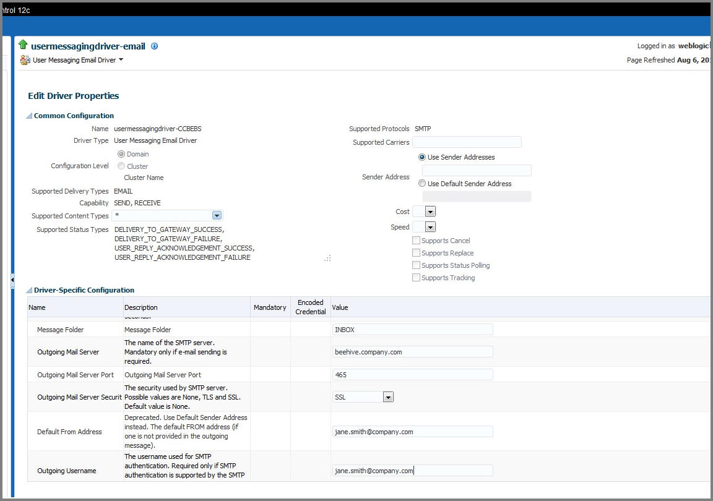Open the Supported Content Types dropdown
713x501 pixels.
217,215
